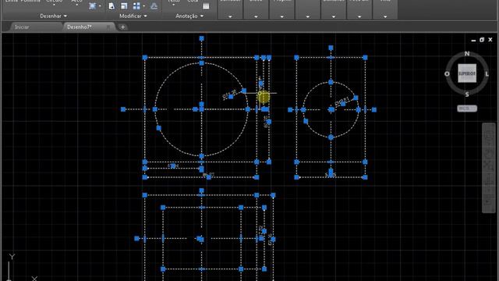Image resolution: width=499 pixels, height=281 pixels.
Task: Select left end grip of large circle horizontal centerline
Action: tap(123, 109)
